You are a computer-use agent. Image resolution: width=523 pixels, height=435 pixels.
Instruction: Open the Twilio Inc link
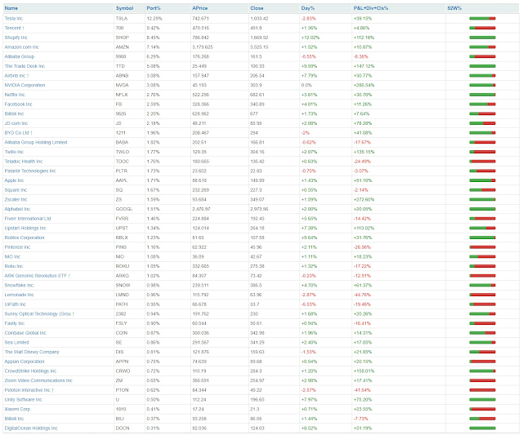point(14,152)
